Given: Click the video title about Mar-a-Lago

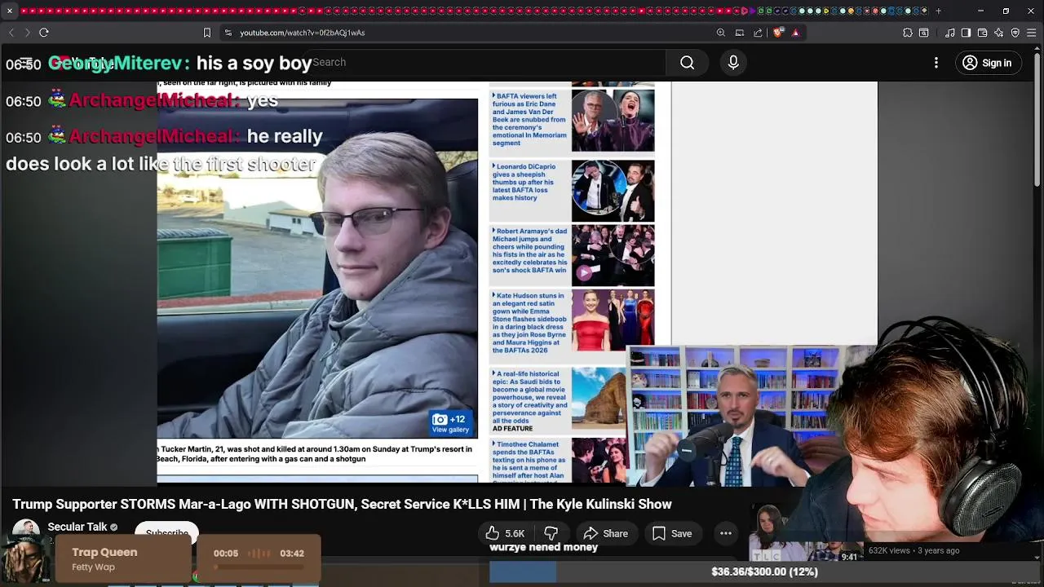Looking at the screenshot, I should point(342,505).
